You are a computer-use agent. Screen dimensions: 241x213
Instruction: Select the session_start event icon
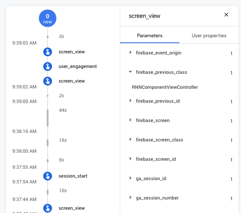pyautogui.click(x=48, y=176)
